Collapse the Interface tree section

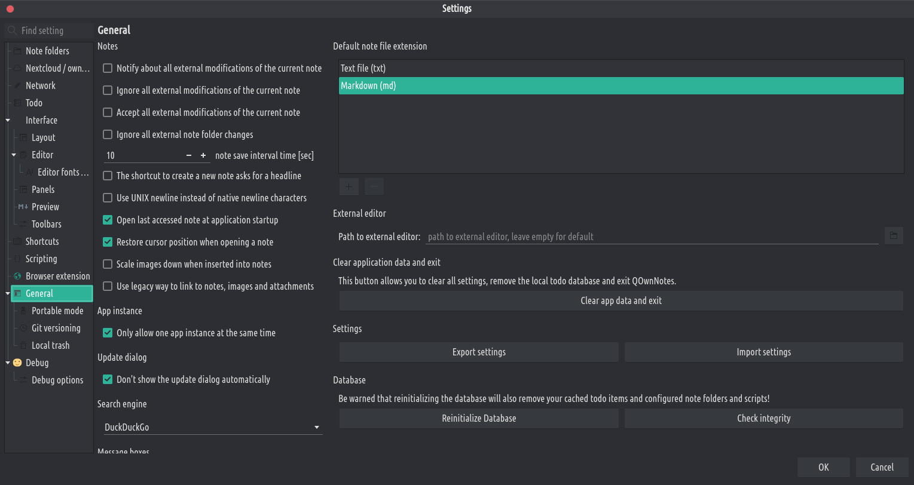(8, 120)
